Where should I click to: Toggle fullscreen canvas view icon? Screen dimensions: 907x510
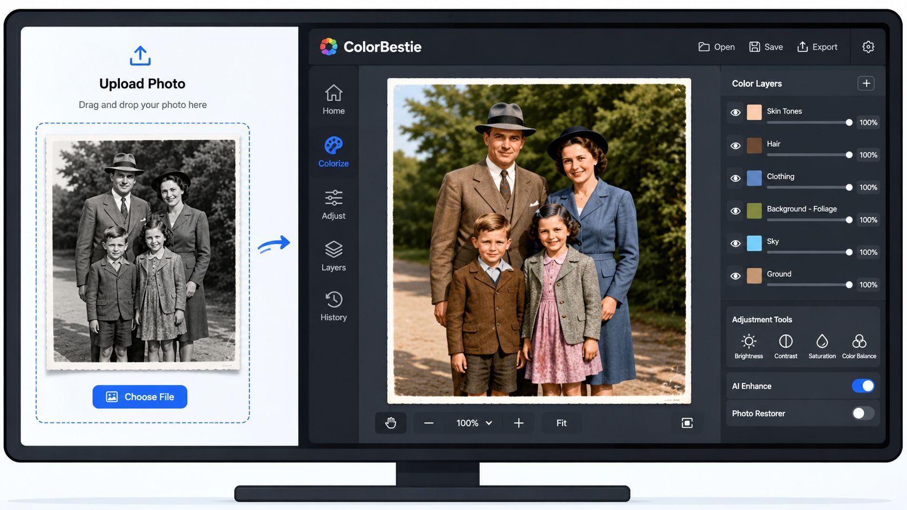[x=687, y=423]
